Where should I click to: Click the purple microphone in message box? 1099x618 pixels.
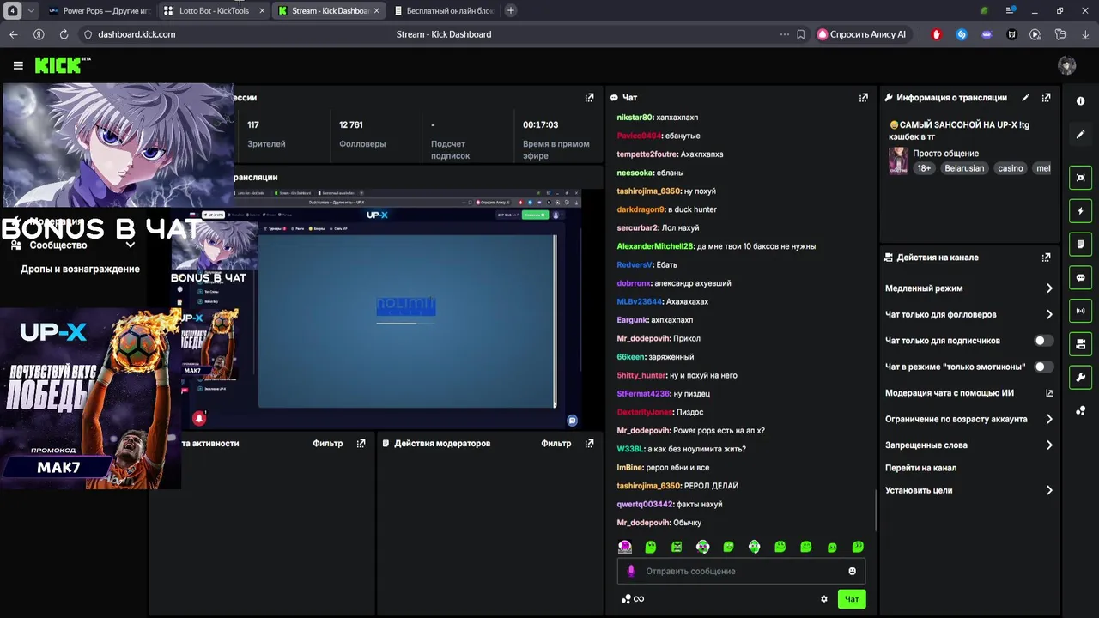[631, 571]
